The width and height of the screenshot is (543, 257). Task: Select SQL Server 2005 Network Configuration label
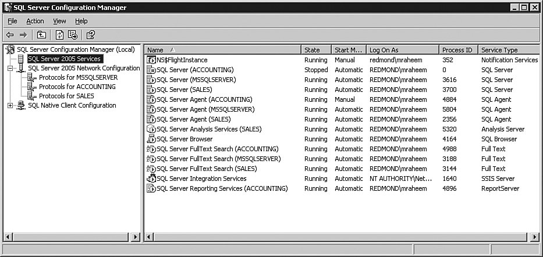coord(84,68)
